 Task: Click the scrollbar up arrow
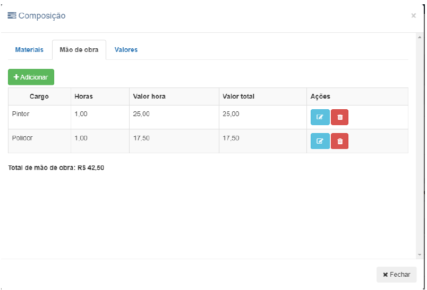tap(420, 37)
